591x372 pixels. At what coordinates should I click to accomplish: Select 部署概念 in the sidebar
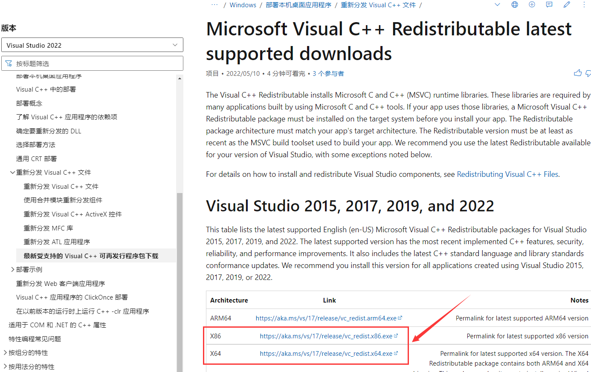(29, 103)
